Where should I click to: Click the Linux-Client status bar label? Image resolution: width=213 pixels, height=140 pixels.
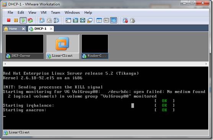[x=19, y=132]
